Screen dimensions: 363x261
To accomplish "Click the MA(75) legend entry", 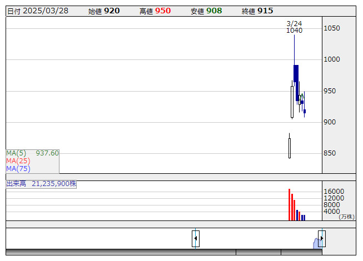I will (18, 169).
